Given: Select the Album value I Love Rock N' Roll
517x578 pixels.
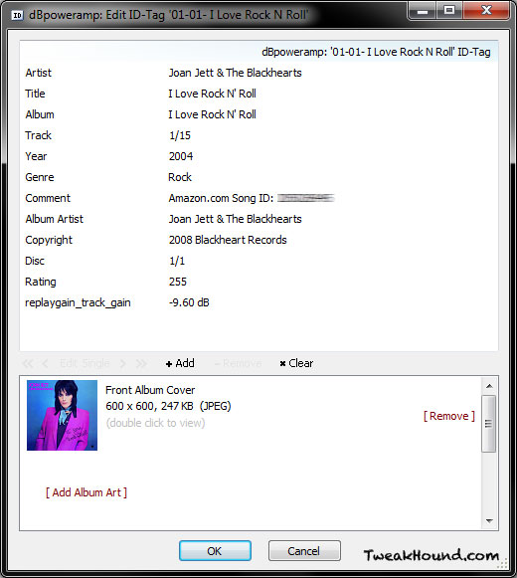Looking at the screenshot, I should tap(212, 114).
